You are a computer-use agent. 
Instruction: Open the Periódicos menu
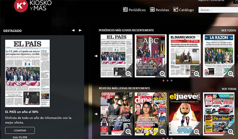(134, 10)
